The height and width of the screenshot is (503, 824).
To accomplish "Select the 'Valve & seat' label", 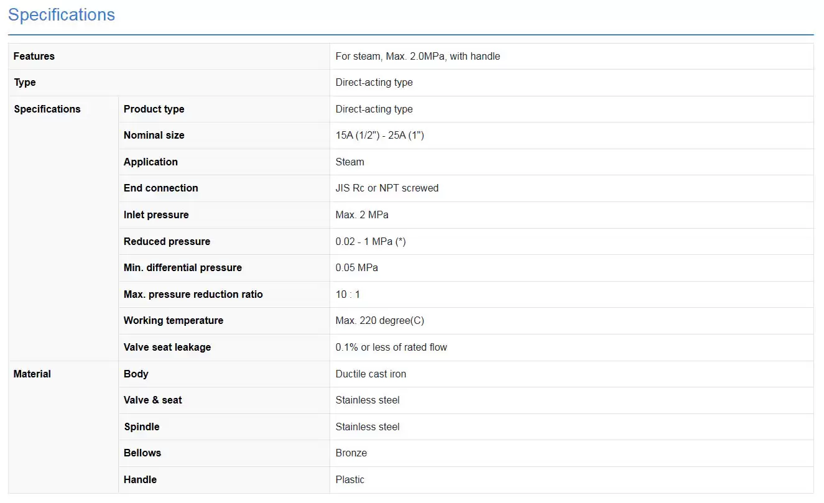I will click(x=153, y=400).
